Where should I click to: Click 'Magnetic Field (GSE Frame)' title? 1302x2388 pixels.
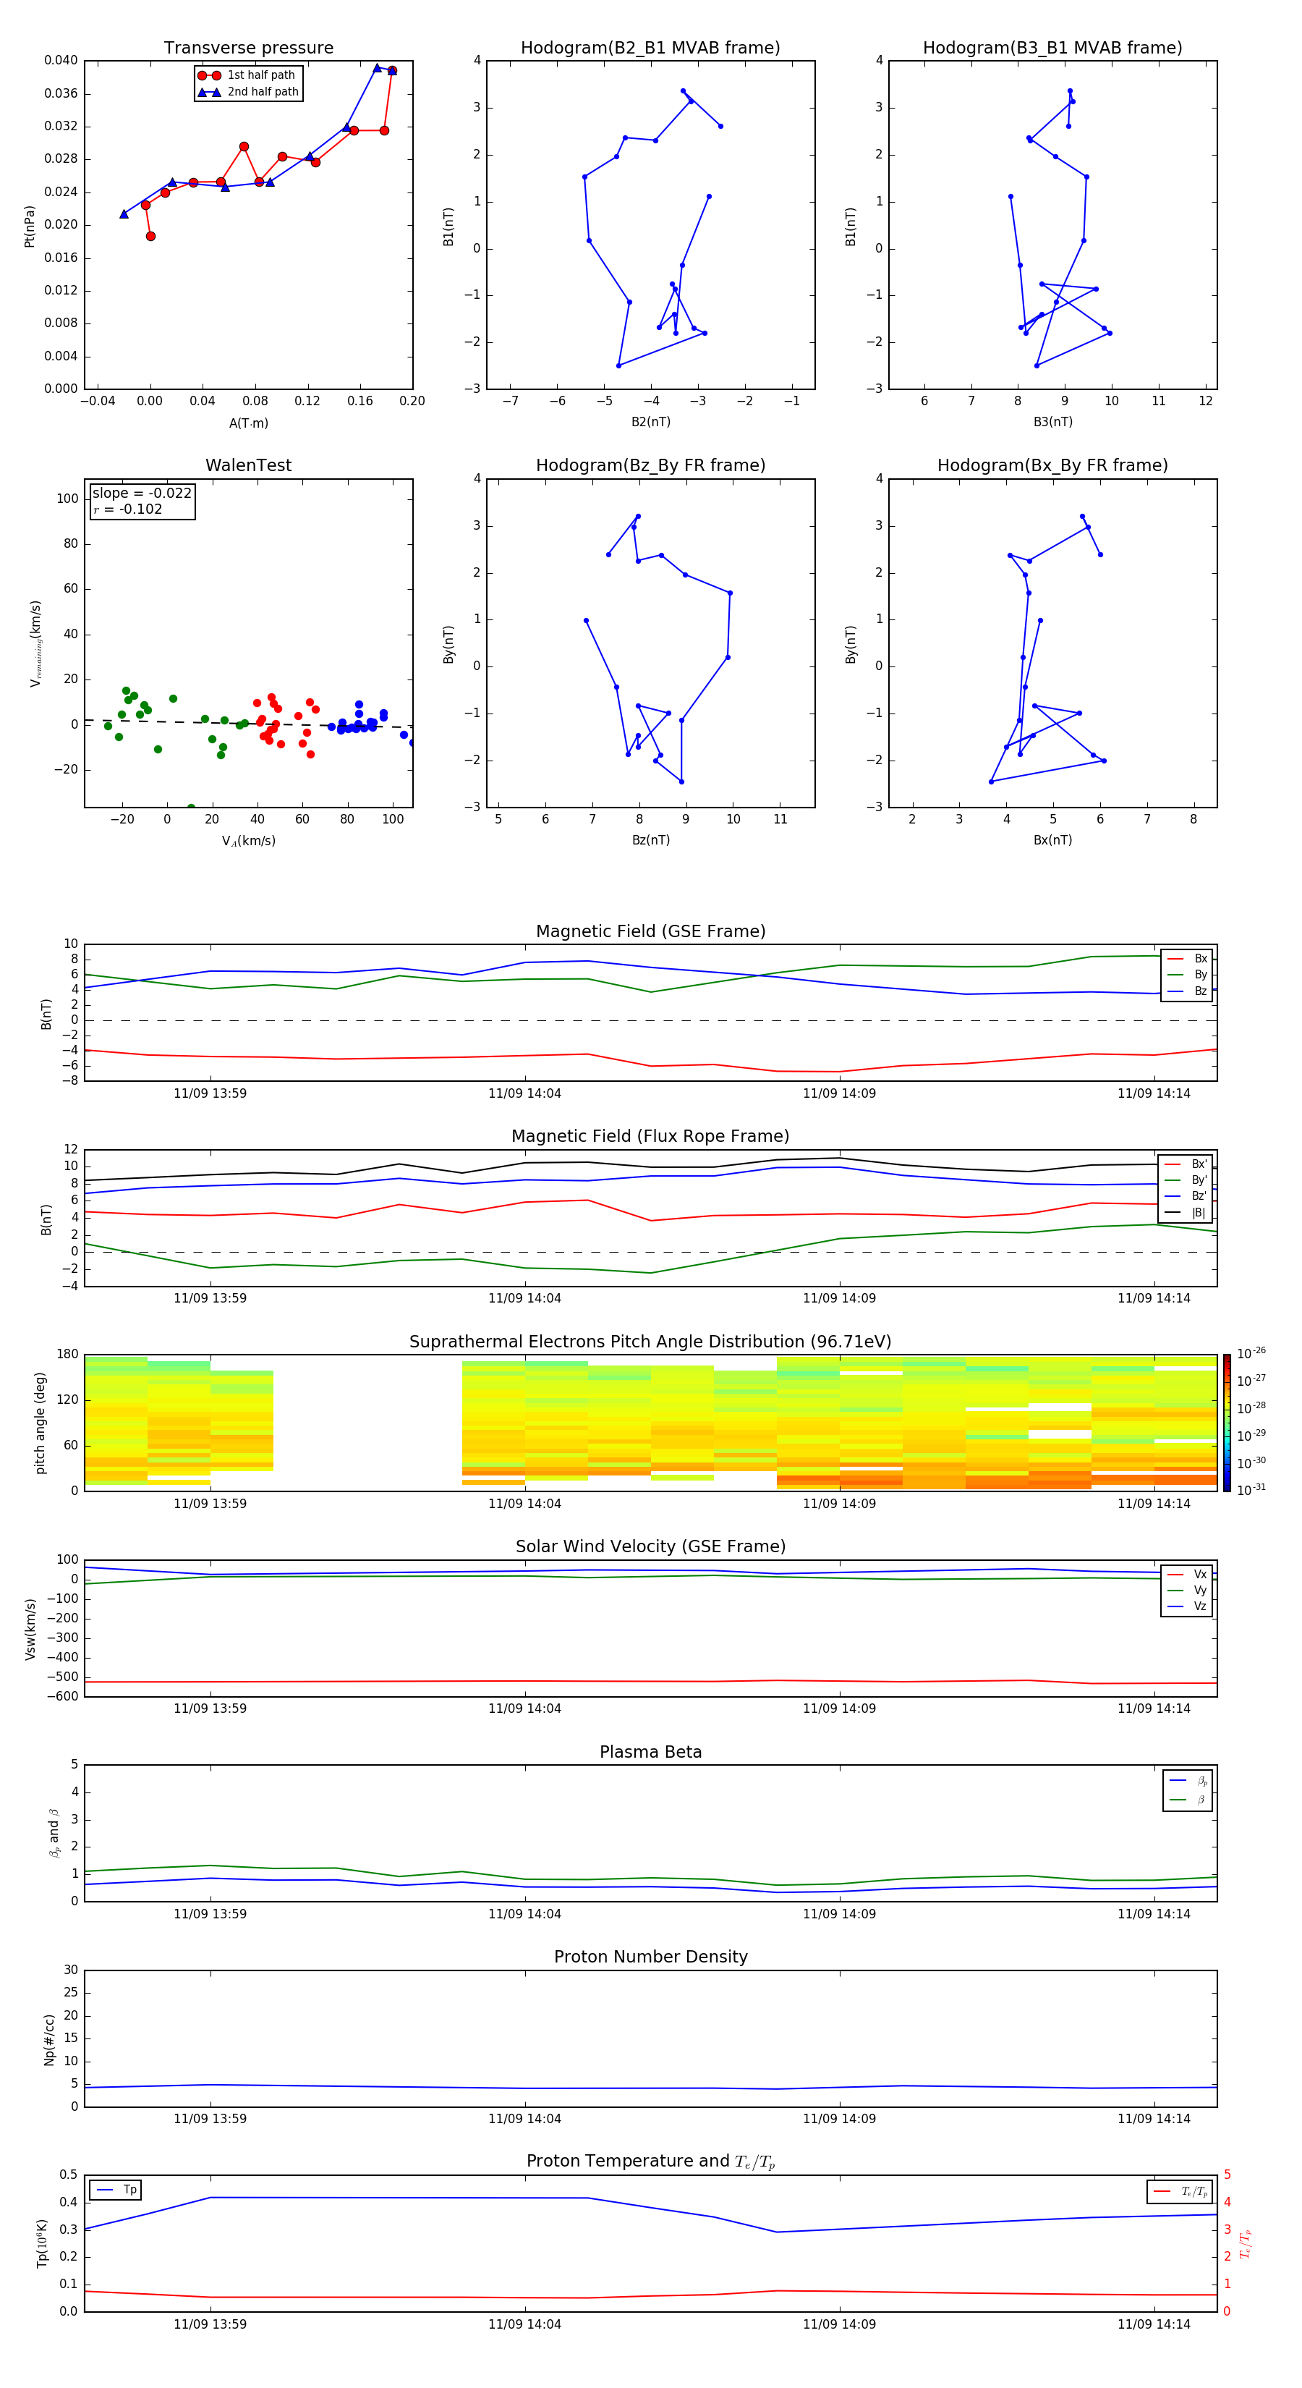(650, 931)
